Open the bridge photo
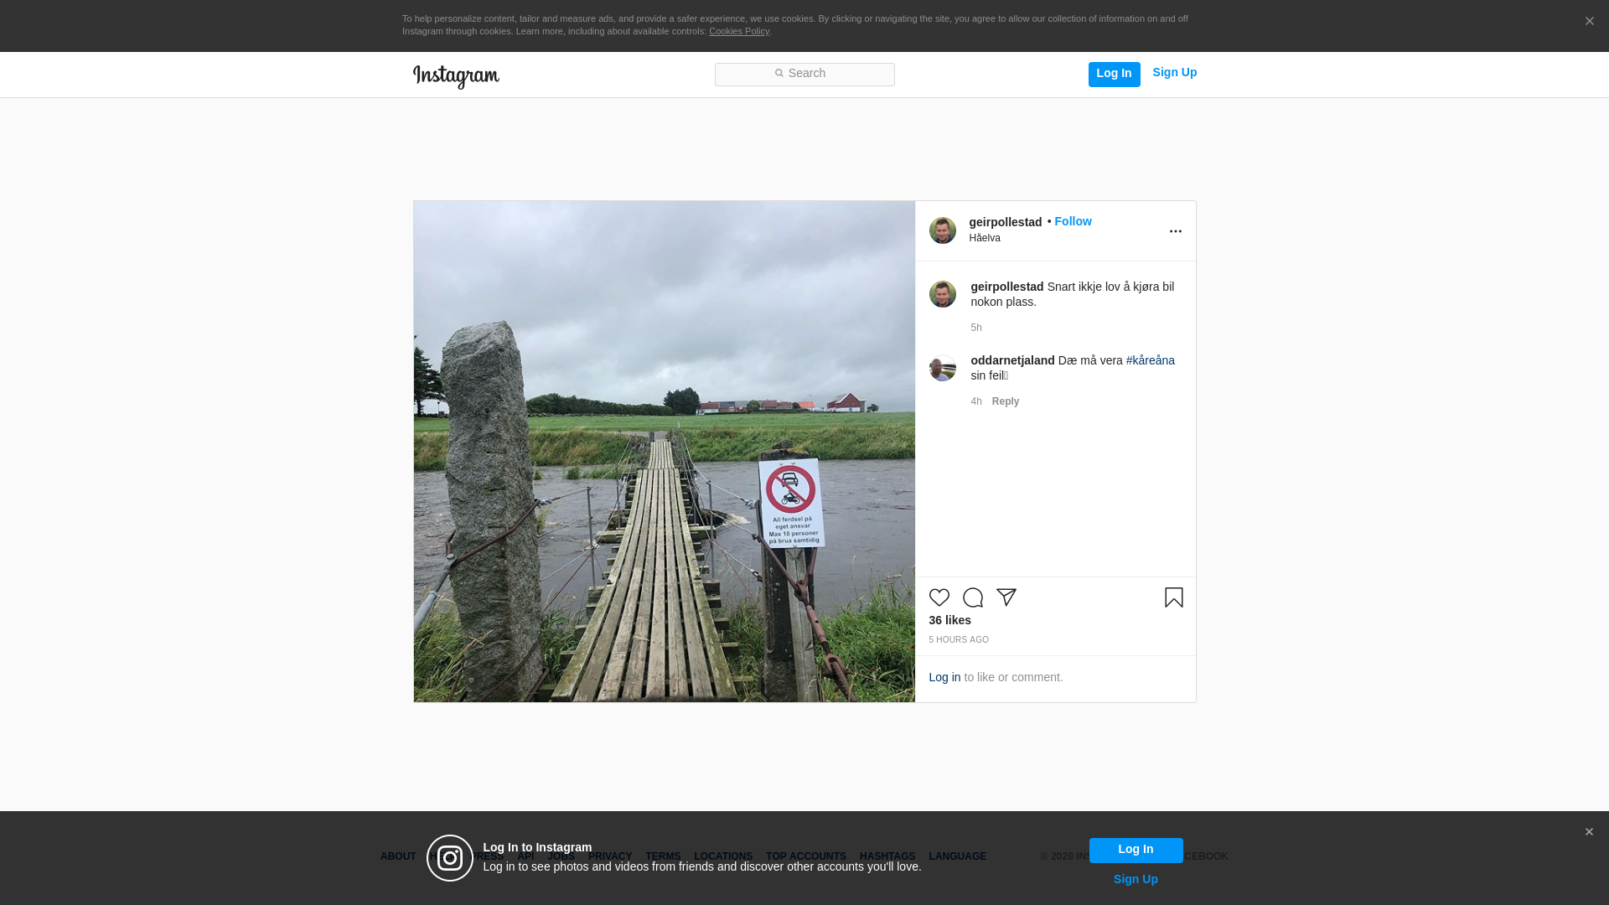The height and width of the screenshot is (905, 1609). tap(664, 452)
